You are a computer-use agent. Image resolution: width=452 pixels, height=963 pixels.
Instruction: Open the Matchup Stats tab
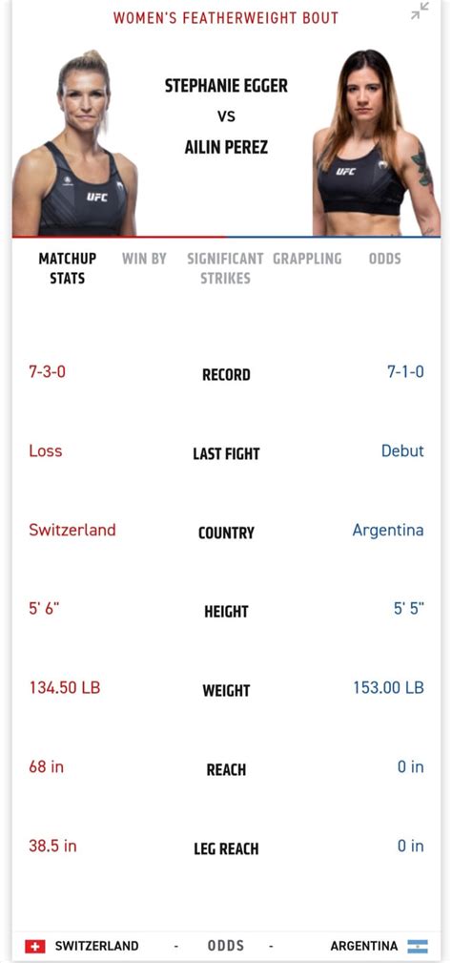[x=68, y=268]
